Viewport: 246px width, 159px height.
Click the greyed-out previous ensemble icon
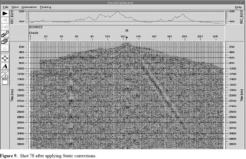pyautogui.click(x=5, y=20)
